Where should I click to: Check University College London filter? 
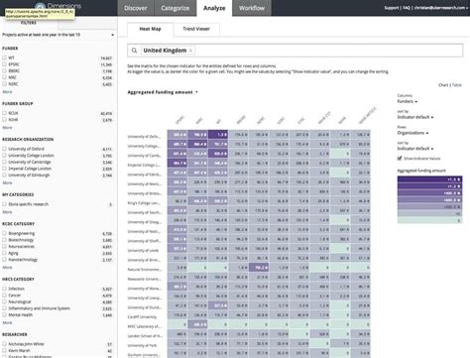tap(4, 156)
